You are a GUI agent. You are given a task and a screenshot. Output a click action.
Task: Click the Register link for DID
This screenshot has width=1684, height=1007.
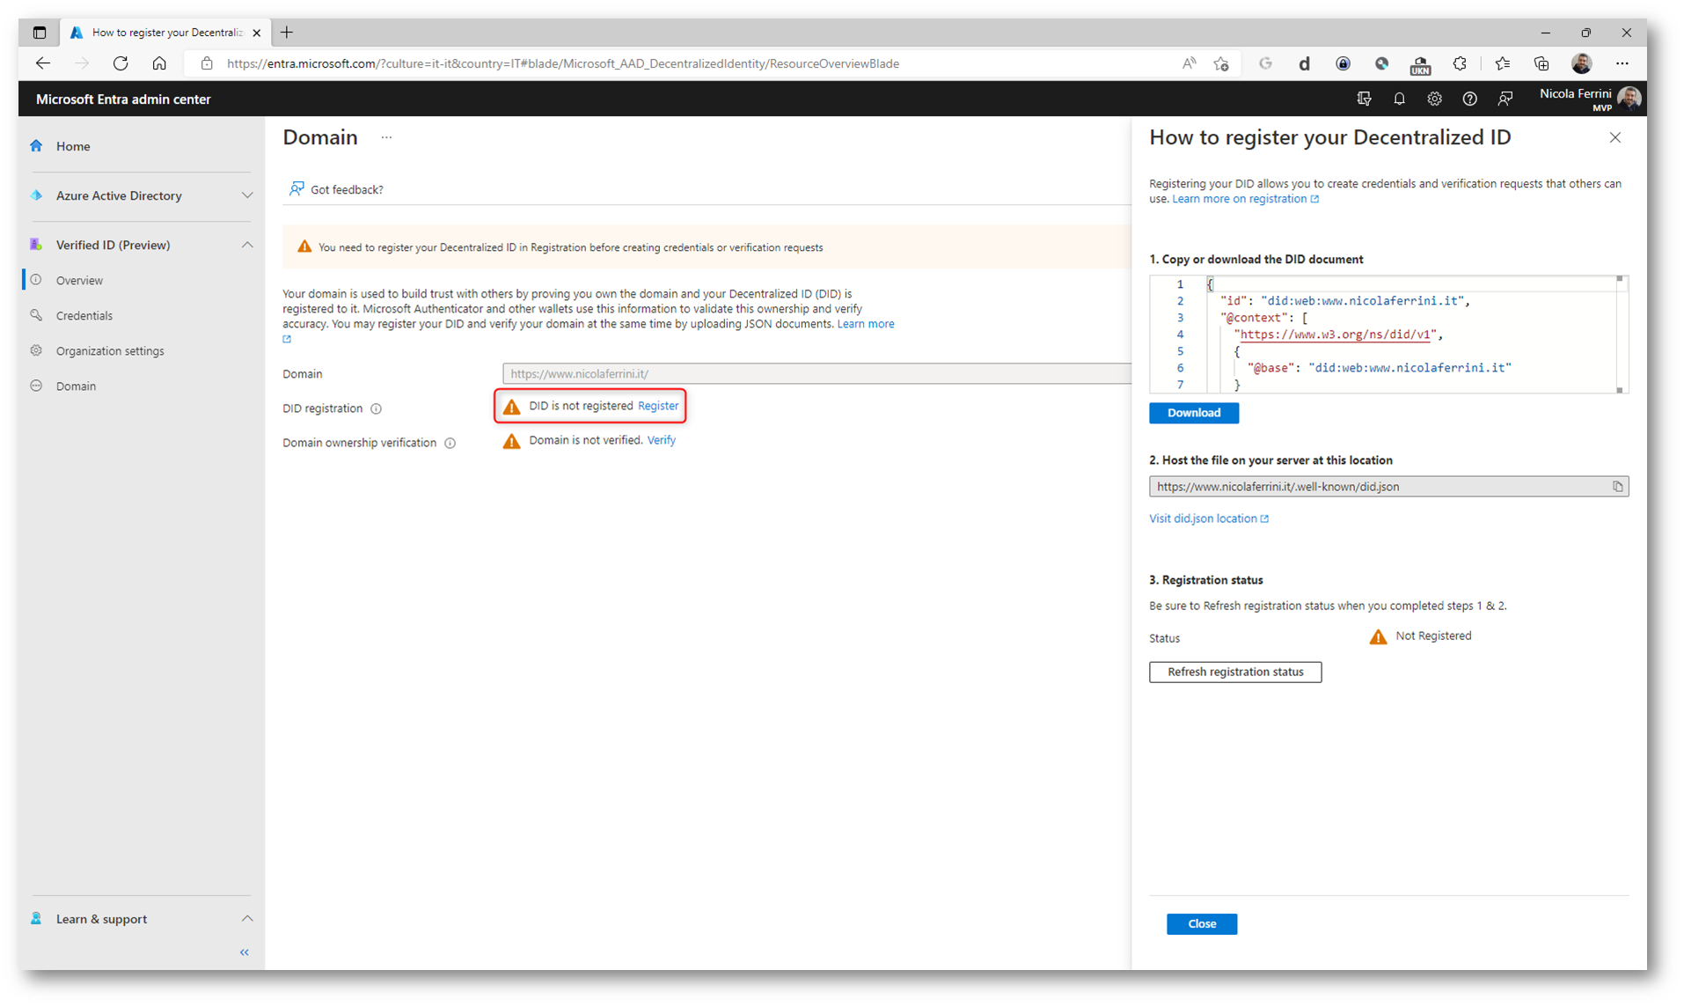tap(658, 406)
